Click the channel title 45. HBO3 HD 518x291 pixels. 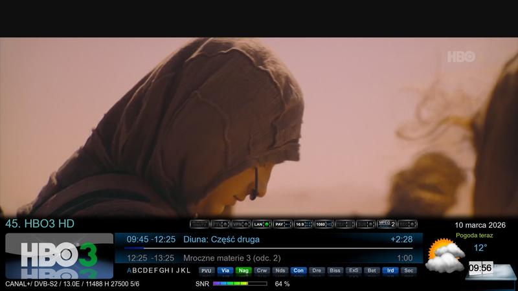click(x=39, y=224)
